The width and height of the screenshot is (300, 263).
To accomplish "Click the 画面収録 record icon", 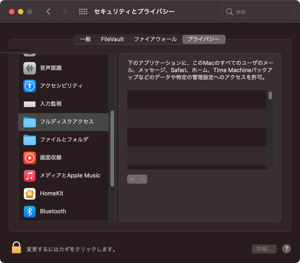I will click(x=30, y=158).
